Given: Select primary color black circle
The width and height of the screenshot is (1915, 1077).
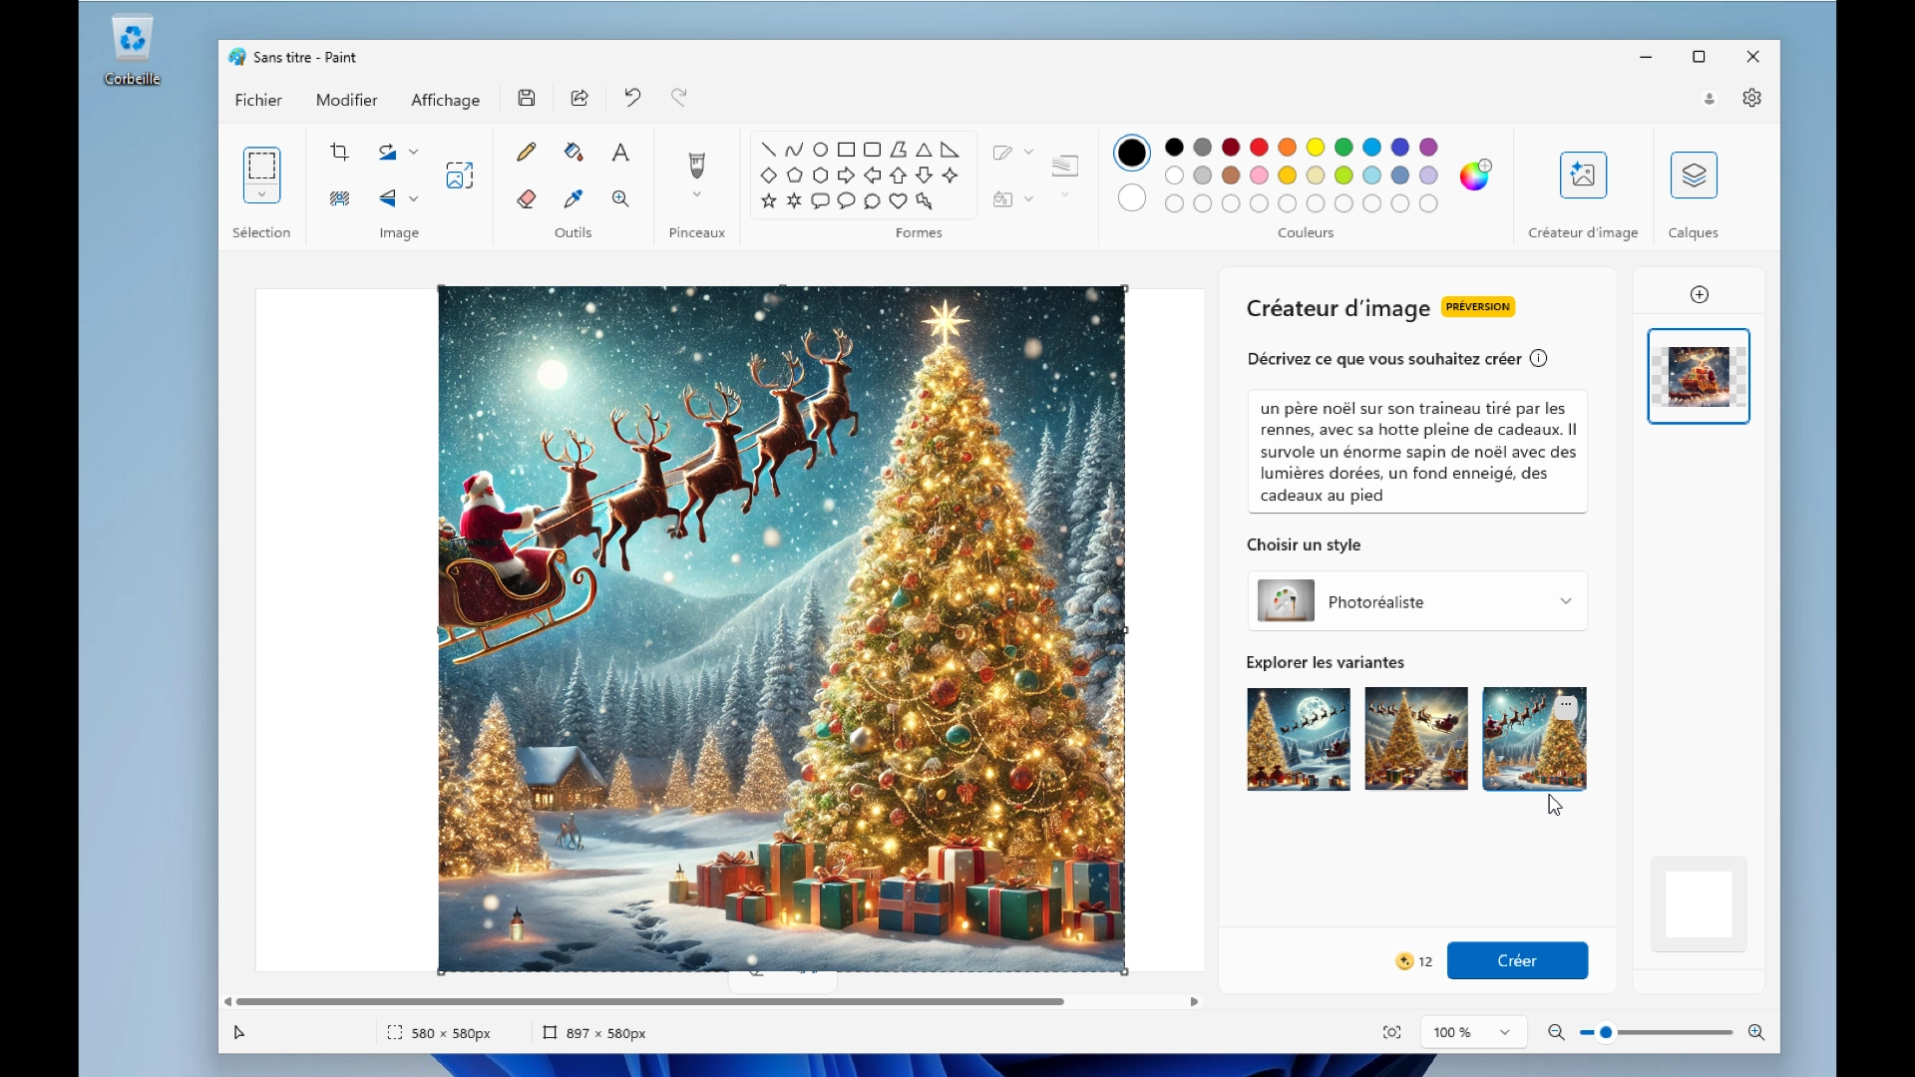Looking at the screenshot, I should (1132, 153).
